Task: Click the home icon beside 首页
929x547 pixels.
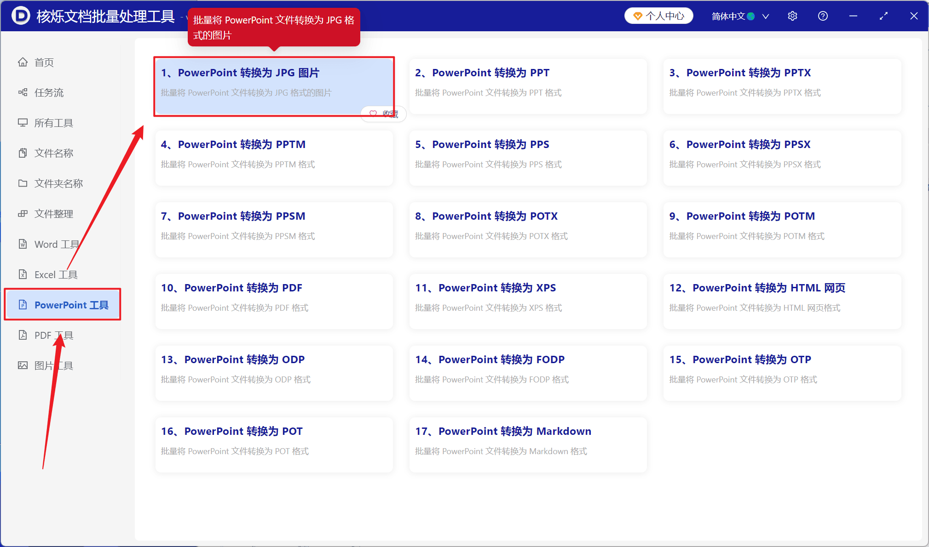Action: tap(23, 62)
